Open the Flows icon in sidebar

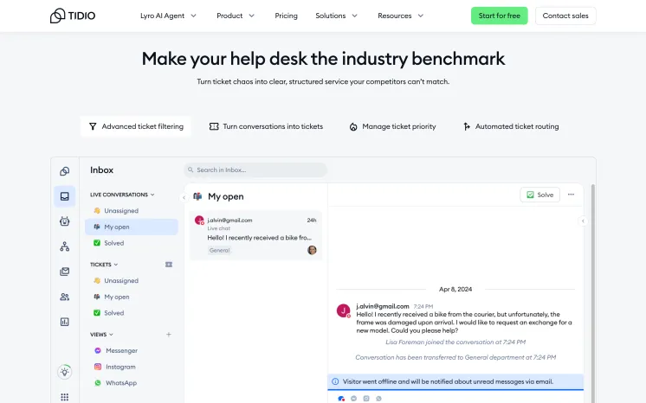click(x=65, y=246)
